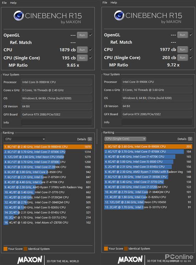The height and width of the screenshot is (265, 196).
Task: Select i9-9900K ranking row scoring 203
Action: tap(148, 146)
